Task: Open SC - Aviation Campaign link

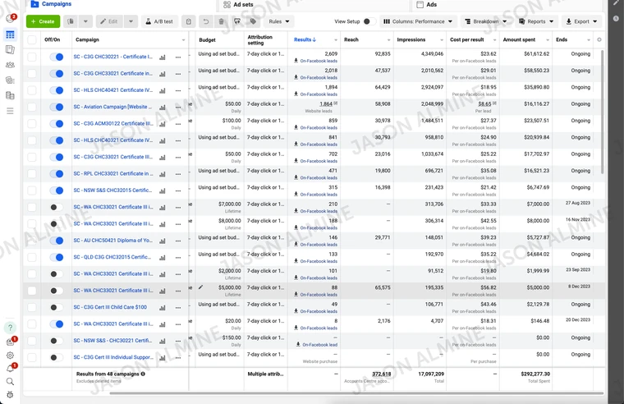Action: coord(112,107)
